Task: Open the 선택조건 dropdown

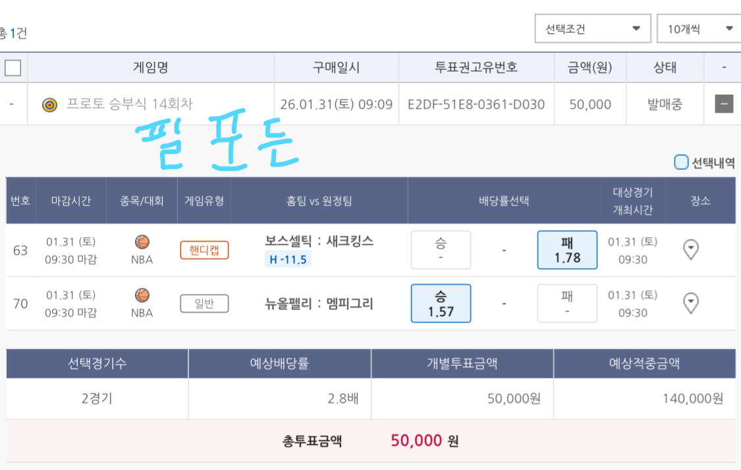Action: pyautogui.click(x=592, y=29)
